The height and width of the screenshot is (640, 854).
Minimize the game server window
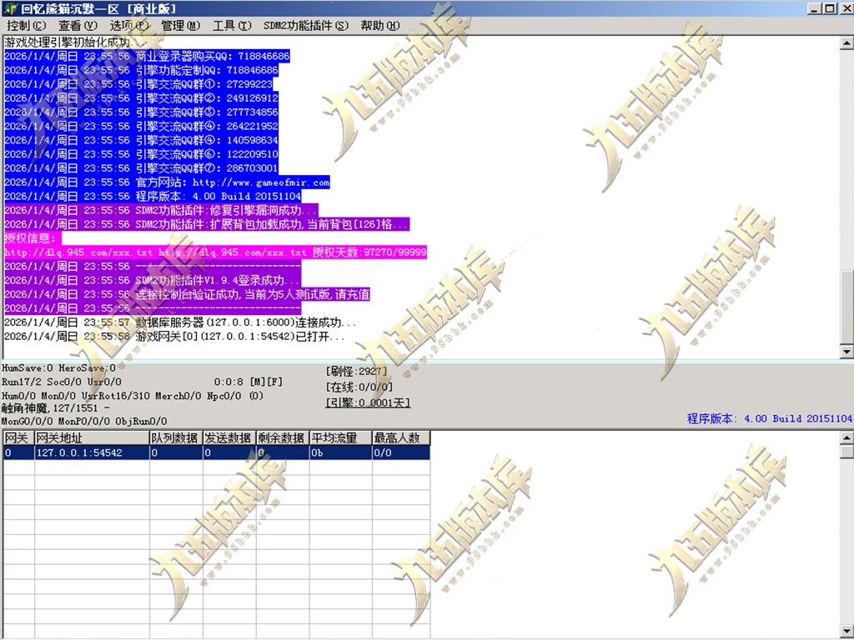(812, 8)
